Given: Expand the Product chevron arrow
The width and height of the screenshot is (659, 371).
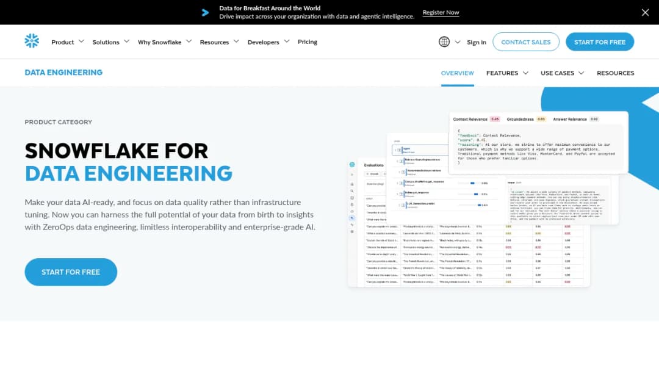Looking at the screenshot, I should click(82, 41).
